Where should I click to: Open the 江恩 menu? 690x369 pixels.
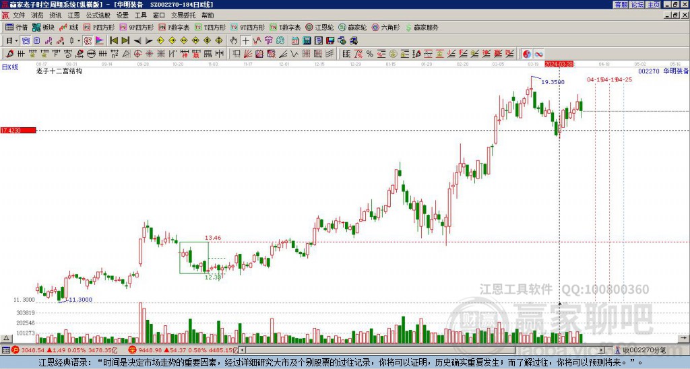(73, 15)
